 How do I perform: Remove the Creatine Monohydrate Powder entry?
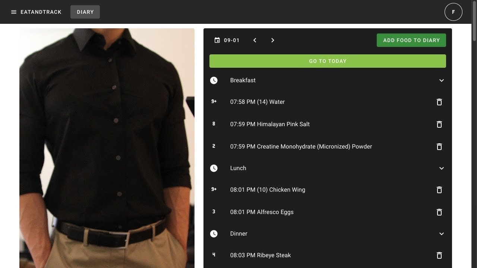pyautogui.click(x=439, y=147)
